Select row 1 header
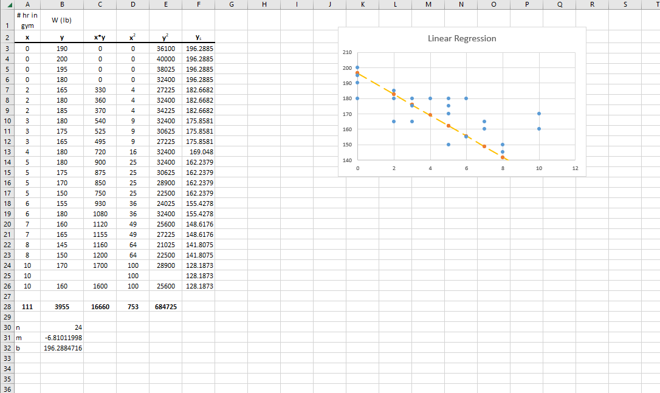660x393 pixels. point(9,19)
